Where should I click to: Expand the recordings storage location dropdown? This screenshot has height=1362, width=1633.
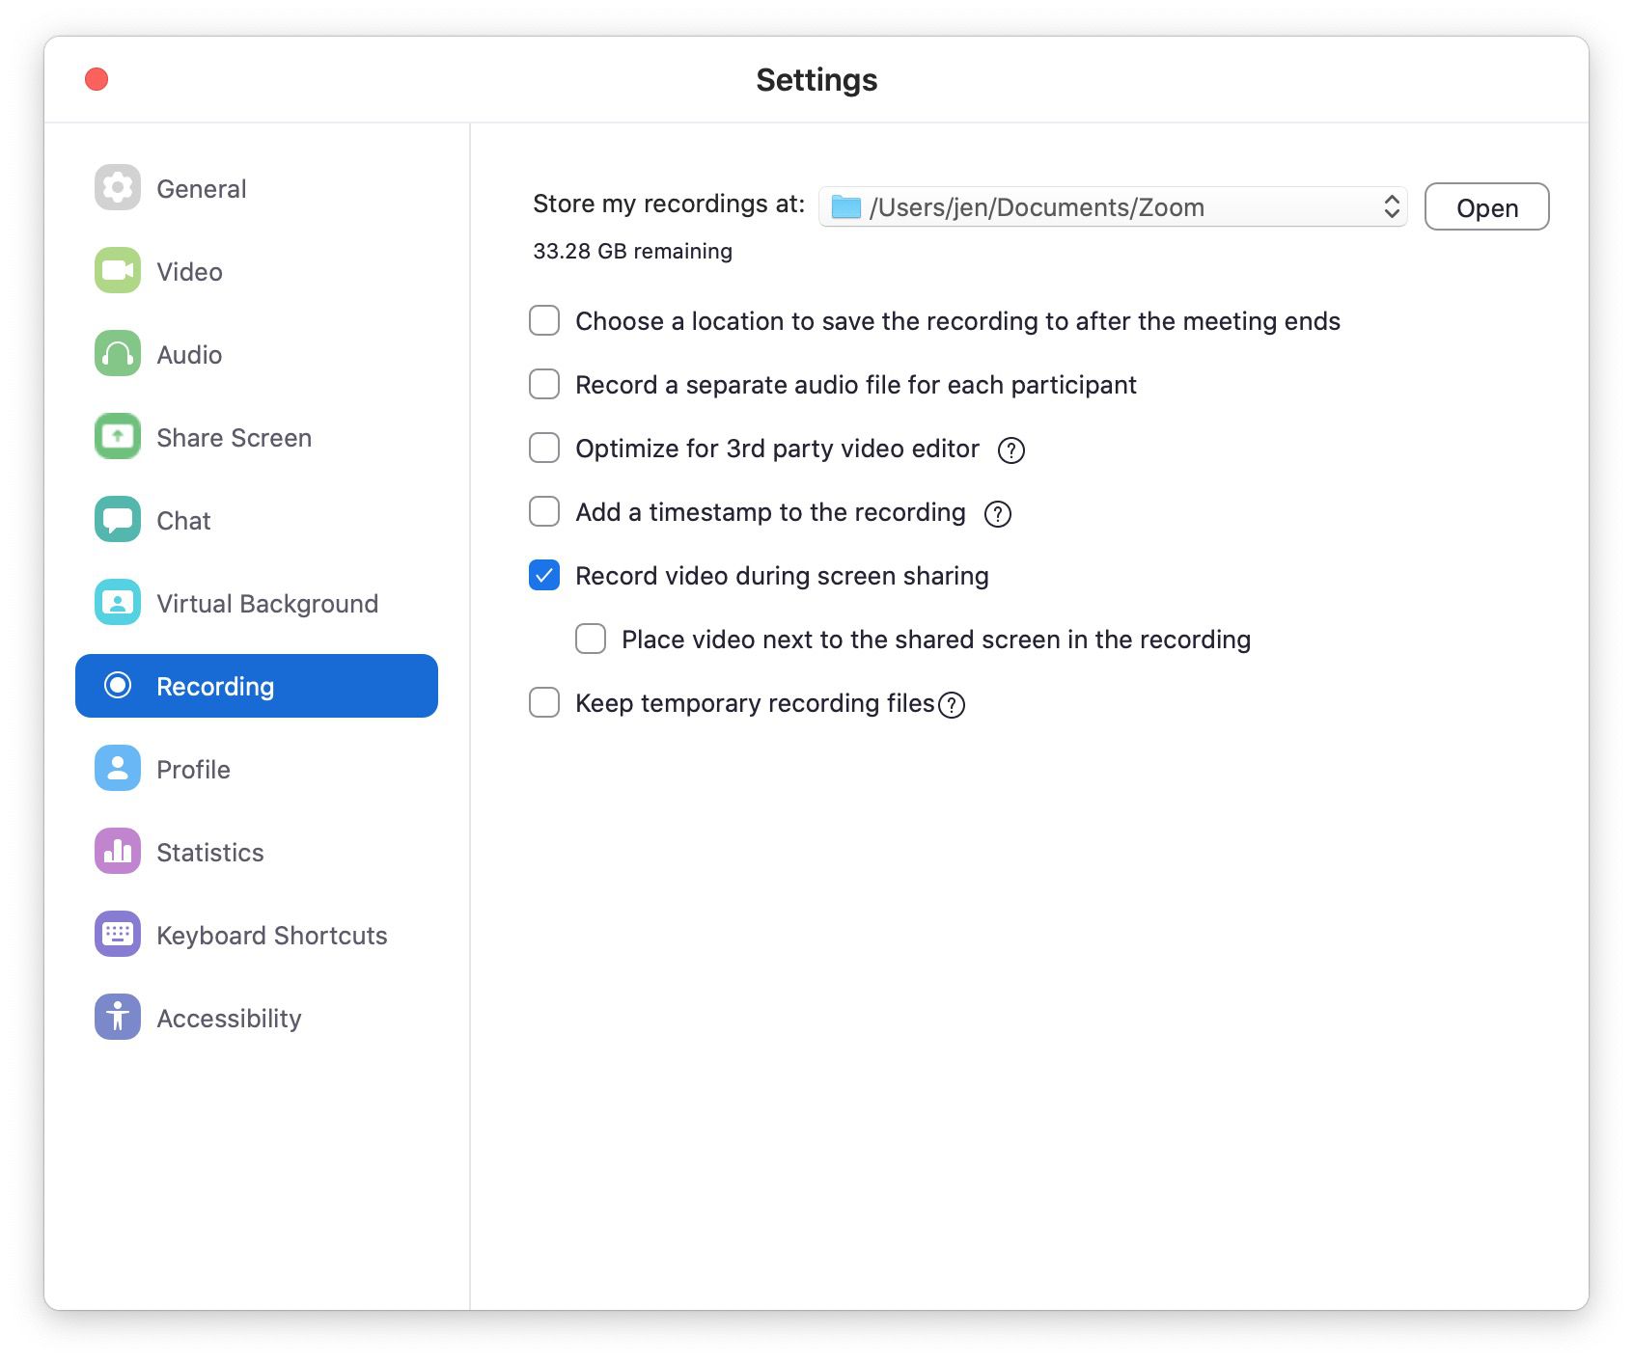point(1113,207)
